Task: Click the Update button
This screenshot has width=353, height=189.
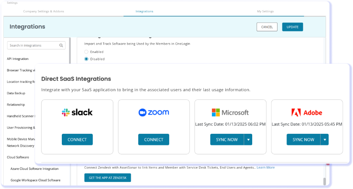Action: click(292, 27)
